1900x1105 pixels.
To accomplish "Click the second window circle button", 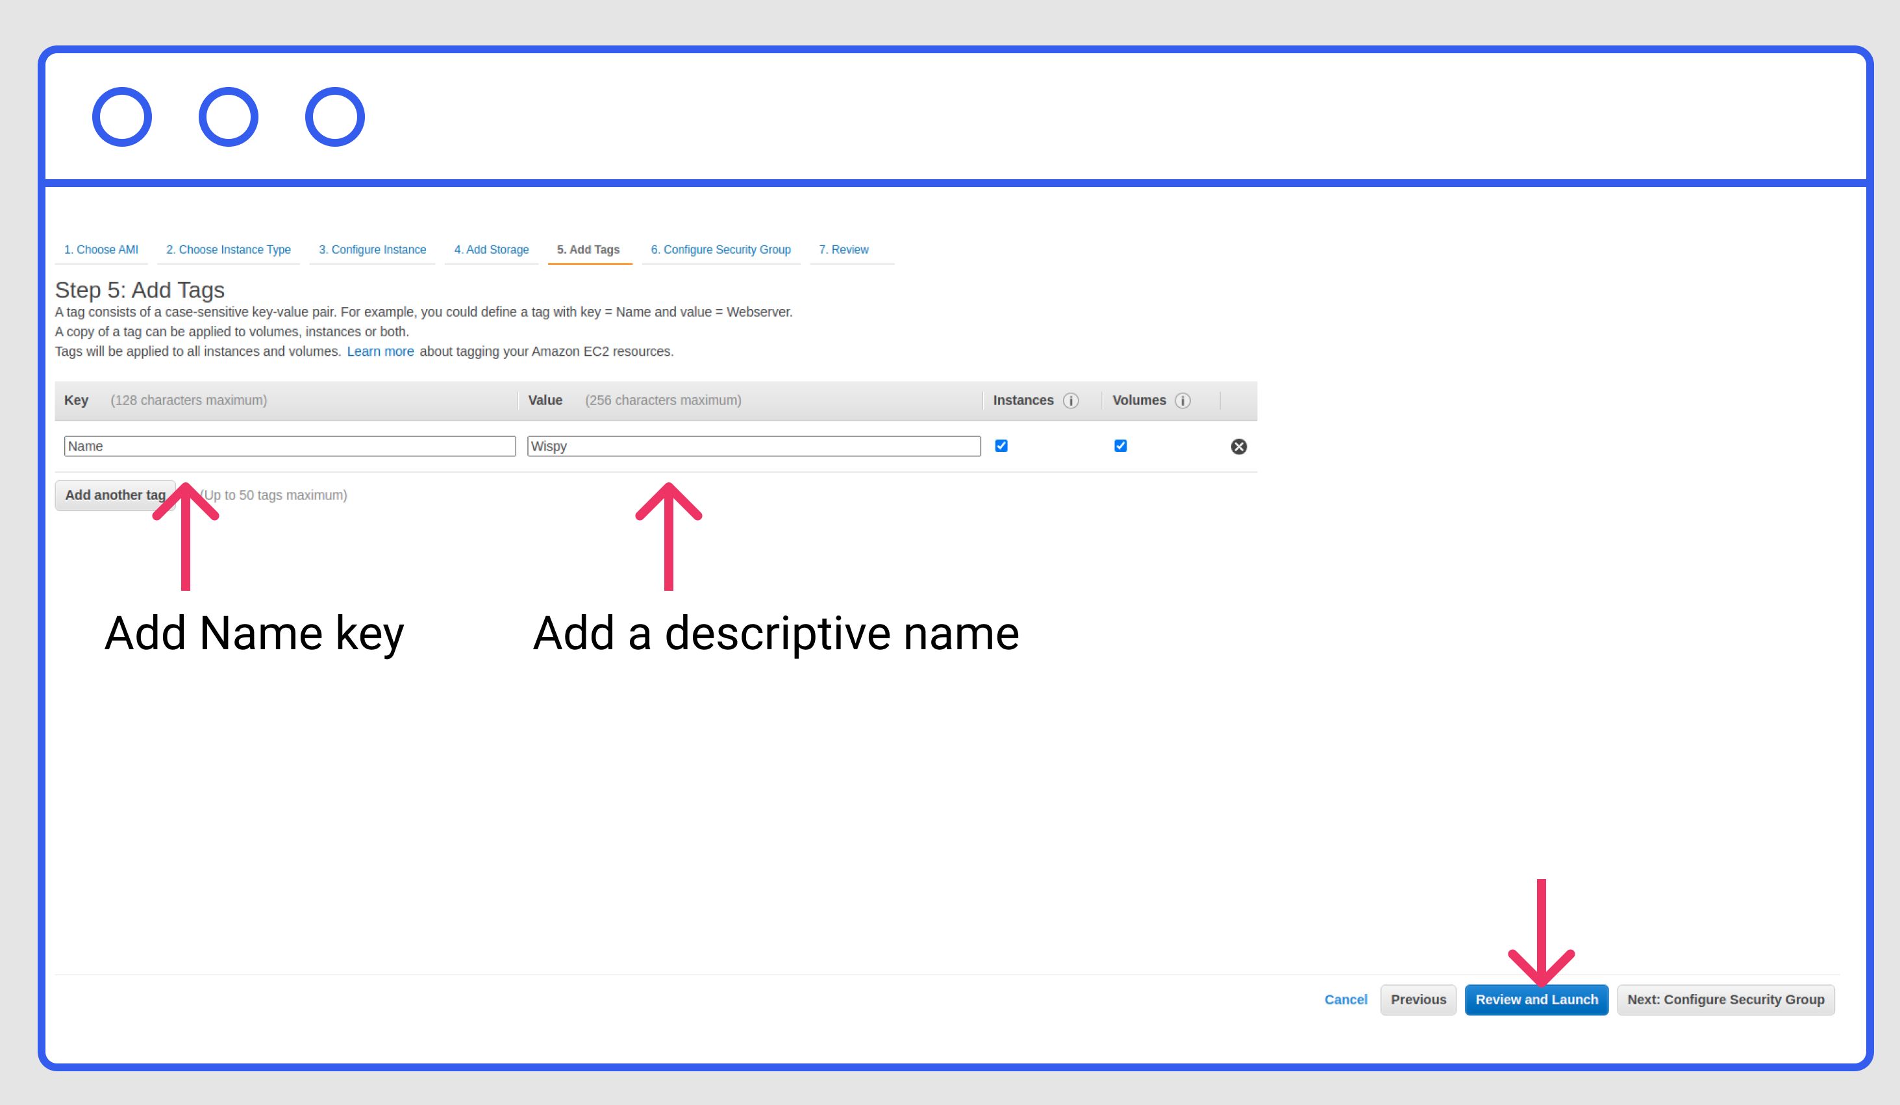I will [229, 117].
